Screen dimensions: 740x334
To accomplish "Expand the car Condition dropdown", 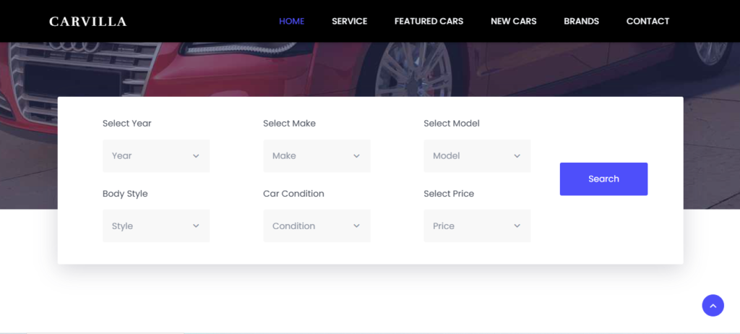I will [316, 226].
